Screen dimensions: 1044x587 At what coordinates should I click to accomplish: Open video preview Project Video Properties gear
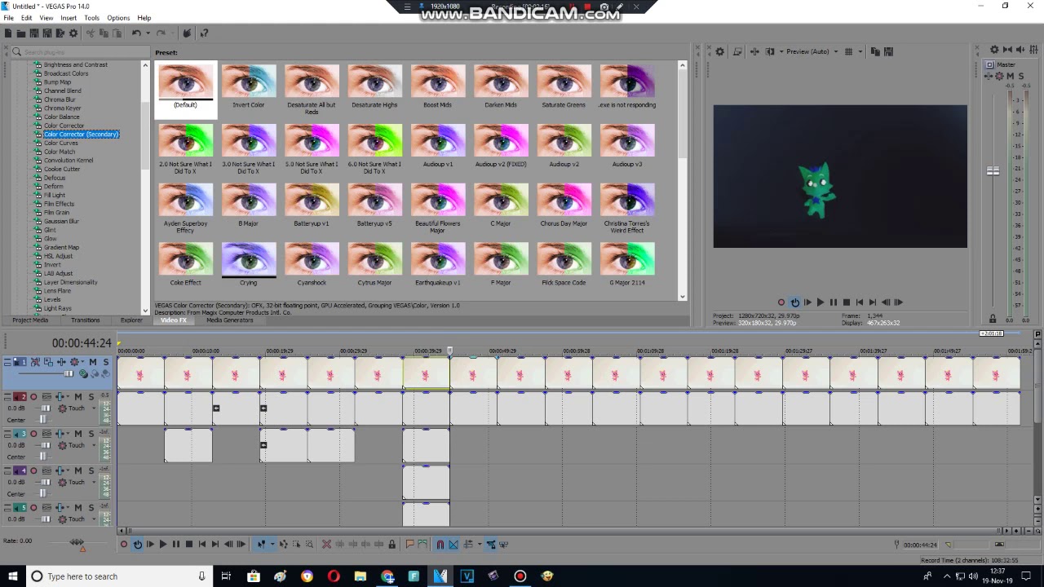[x=719, y=51]
